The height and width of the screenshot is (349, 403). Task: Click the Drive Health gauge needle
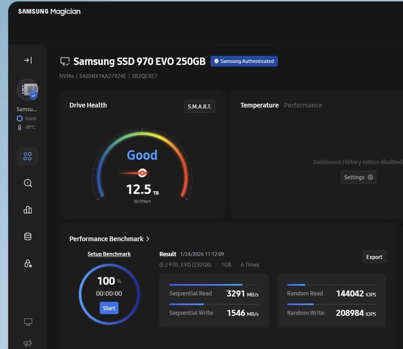134,173
